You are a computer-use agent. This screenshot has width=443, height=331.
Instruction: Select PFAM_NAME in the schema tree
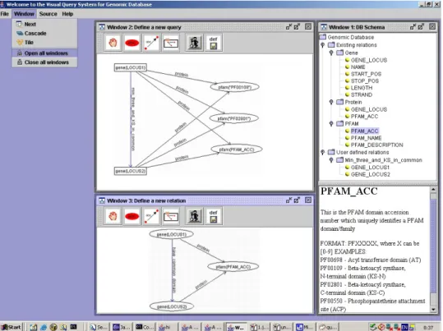[x=366, y=138]
